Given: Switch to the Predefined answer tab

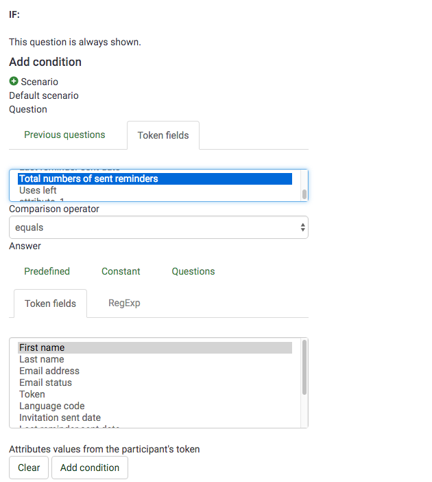Looking at the screenshot, I should click(x=47, y=271).
